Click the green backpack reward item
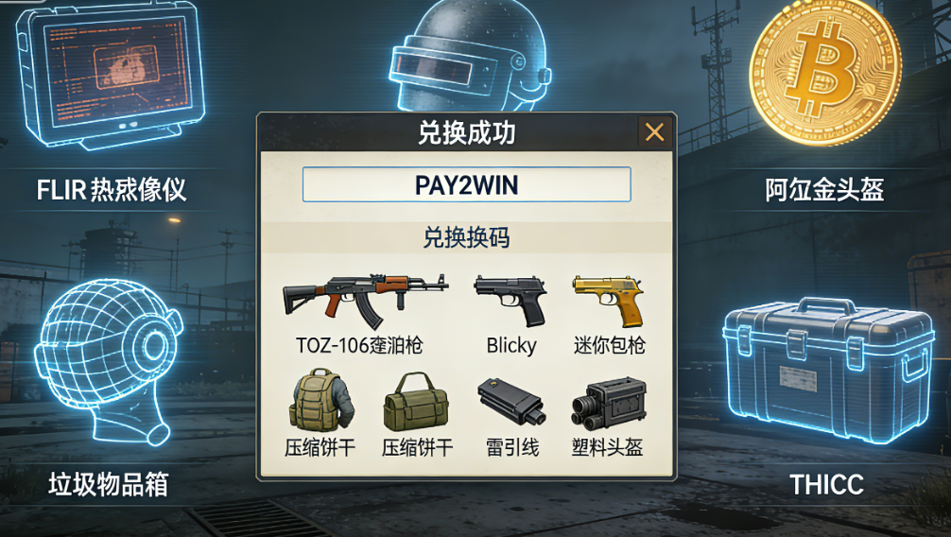951x537 pixels. (320, 401)
